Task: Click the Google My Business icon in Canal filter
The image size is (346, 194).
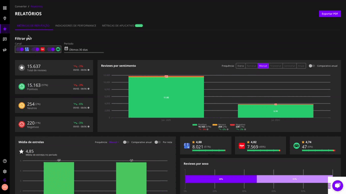Action: click(27, 49)
